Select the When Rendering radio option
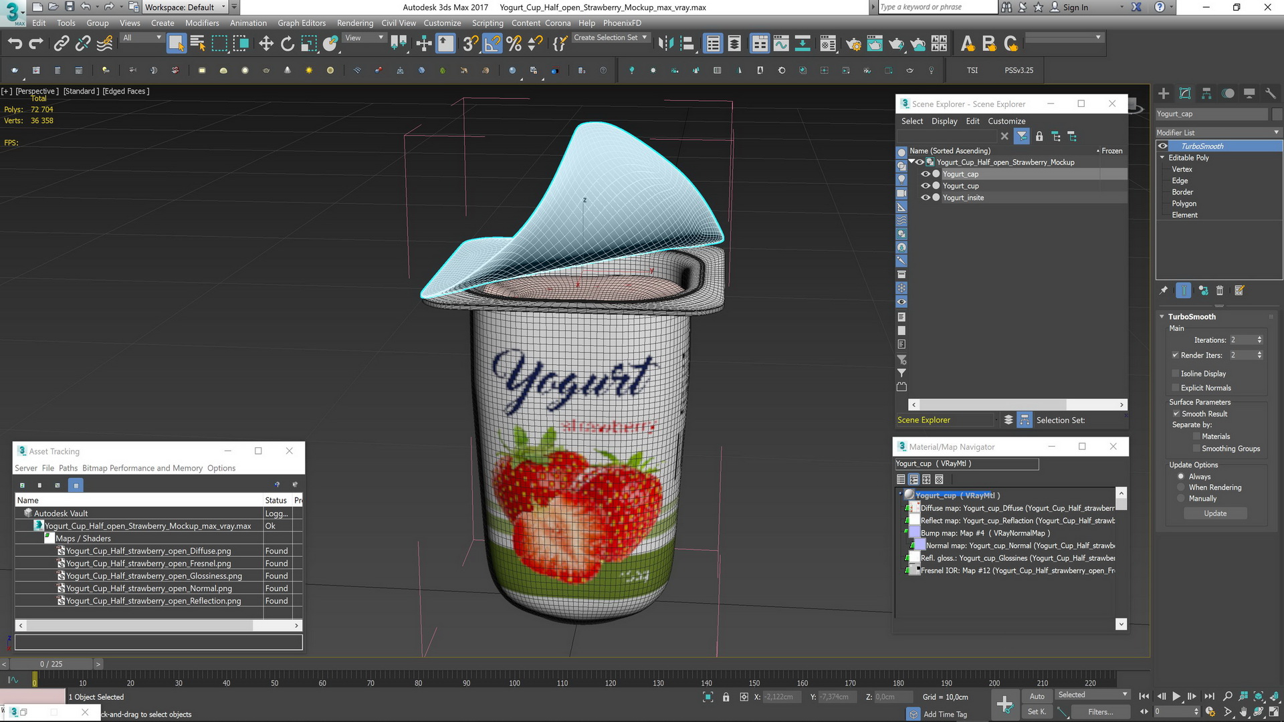Screen dimensions: 1284x722 pos(1181,487)
